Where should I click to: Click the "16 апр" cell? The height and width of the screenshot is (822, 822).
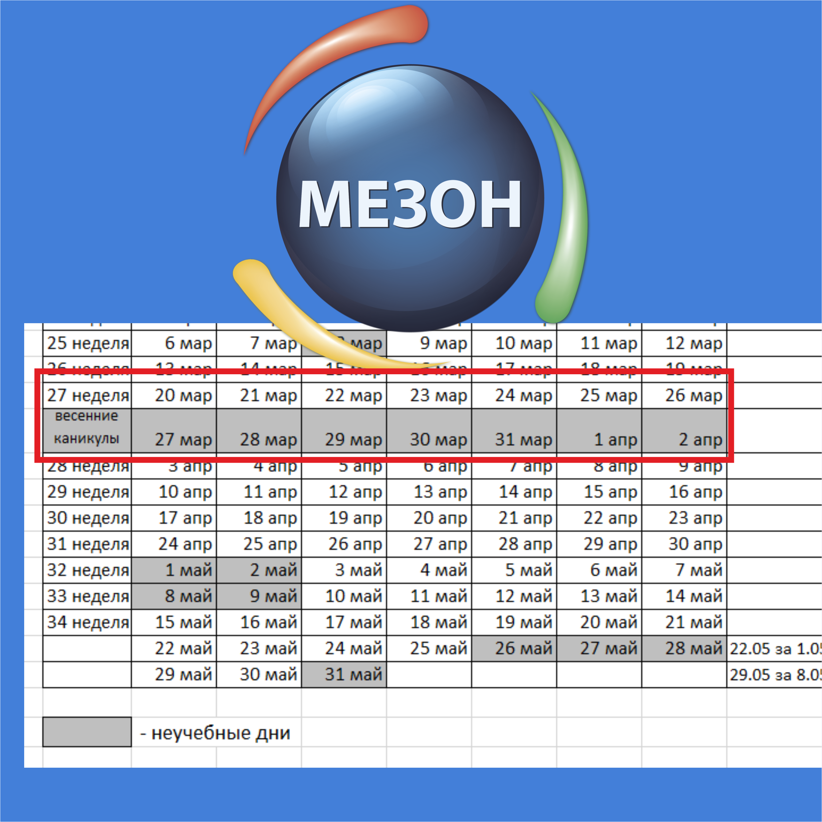tap(685, 492)
